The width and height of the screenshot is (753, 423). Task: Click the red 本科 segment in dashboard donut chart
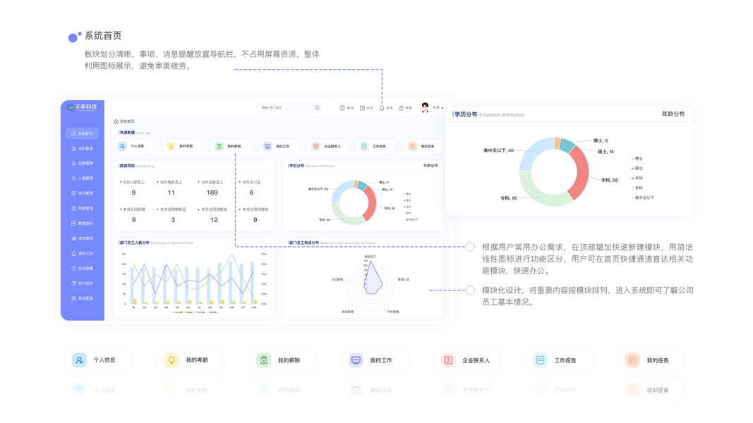coord(371,203)
